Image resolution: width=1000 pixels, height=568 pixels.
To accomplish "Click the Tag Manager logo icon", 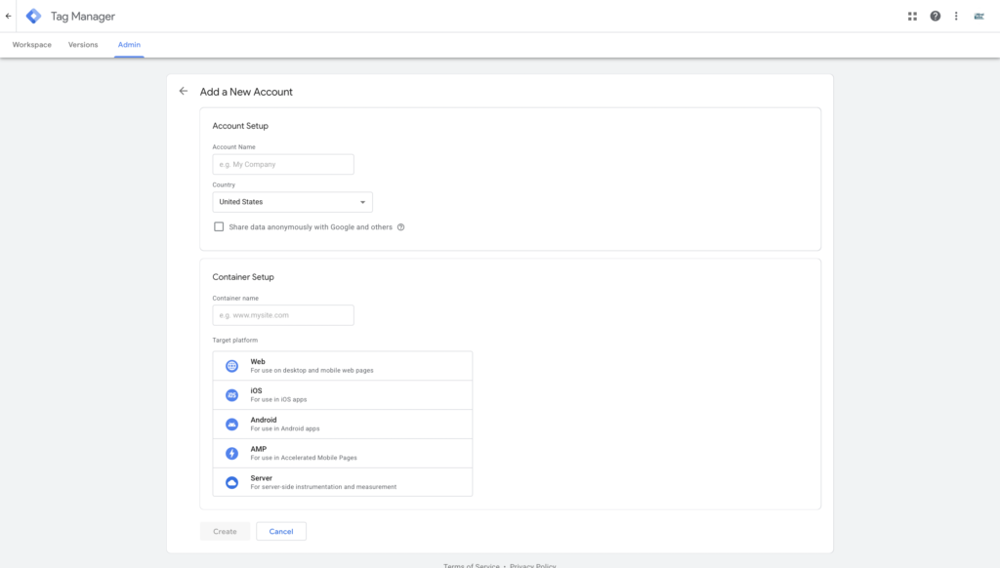I will 33,16.
